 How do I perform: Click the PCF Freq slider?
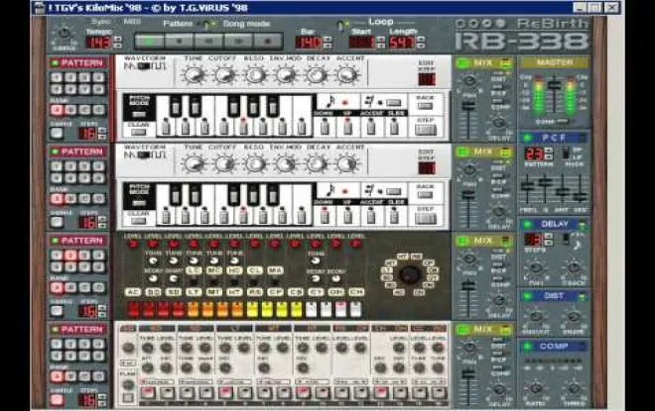coord(528,186)
